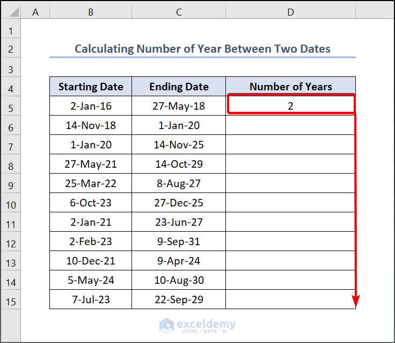Image resolution: width=395 pixels, height=343 pixels.
Task: Select cell containing 10-Aug-30
Action: (179, 280)
